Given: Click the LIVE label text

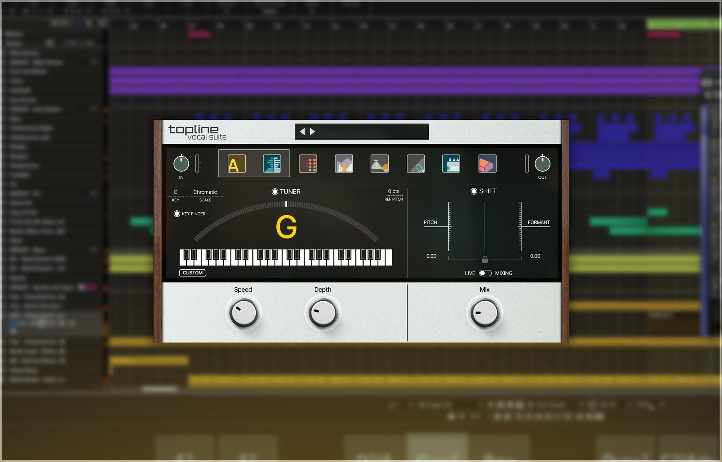Looking at the screenshot, I should tap(470, 273).
